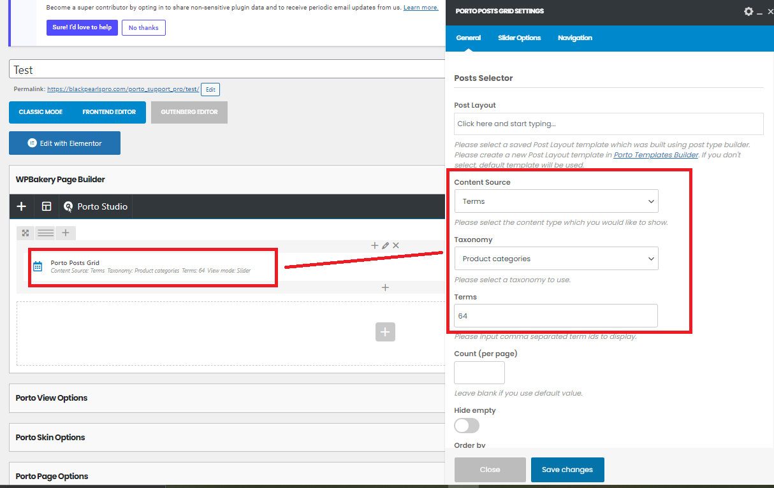Image resolution: width=774 pixels, height=488 pixels.
Task: Switch to the Slider Options tab
Action: pyautogui.click(x=520, y=38)
